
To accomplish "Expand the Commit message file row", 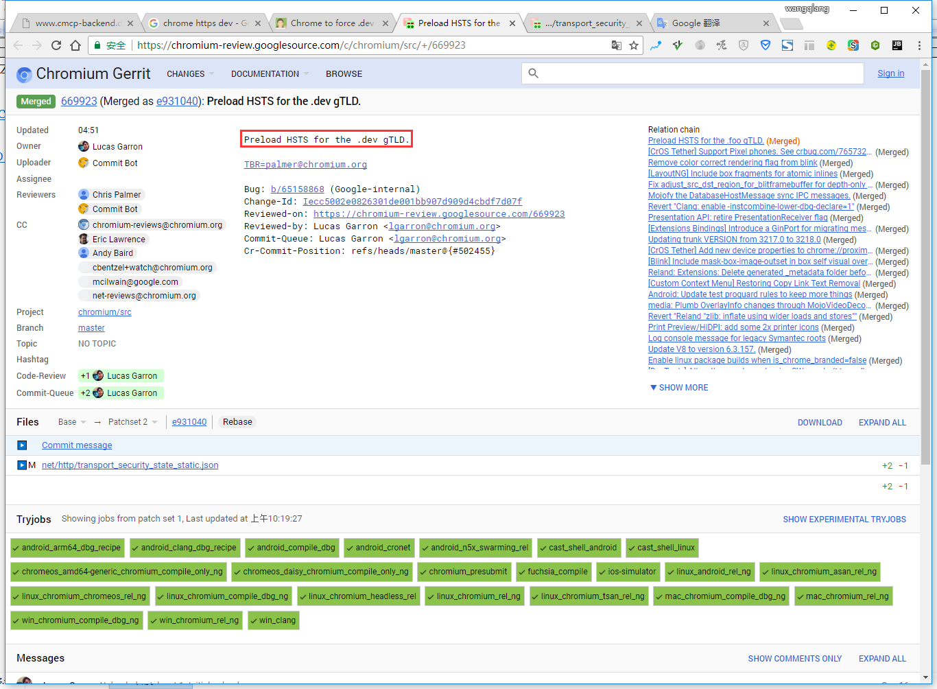I will coord(22,445).
